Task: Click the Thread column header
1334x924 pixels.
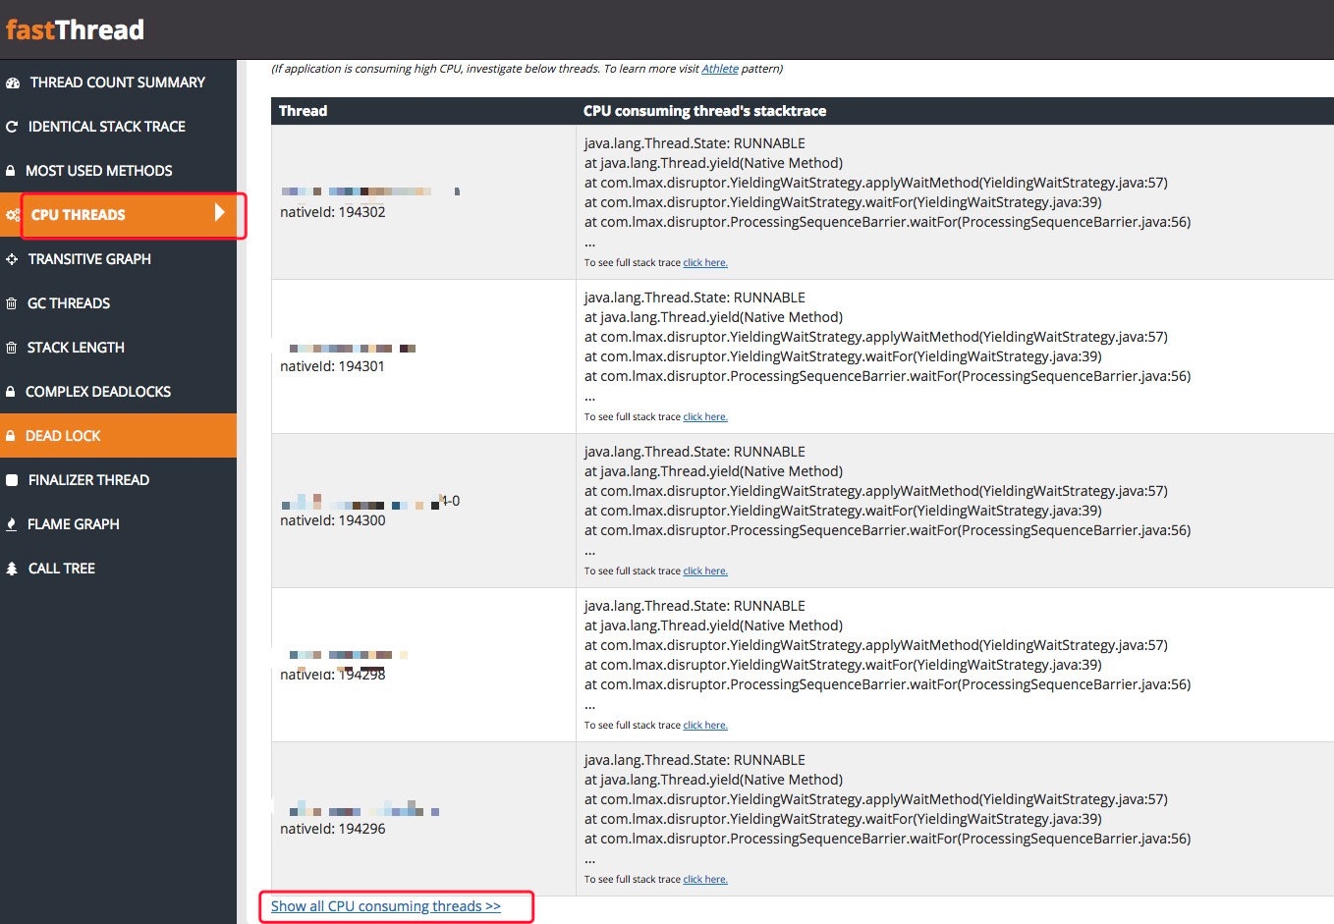Action: coord(303,111)
